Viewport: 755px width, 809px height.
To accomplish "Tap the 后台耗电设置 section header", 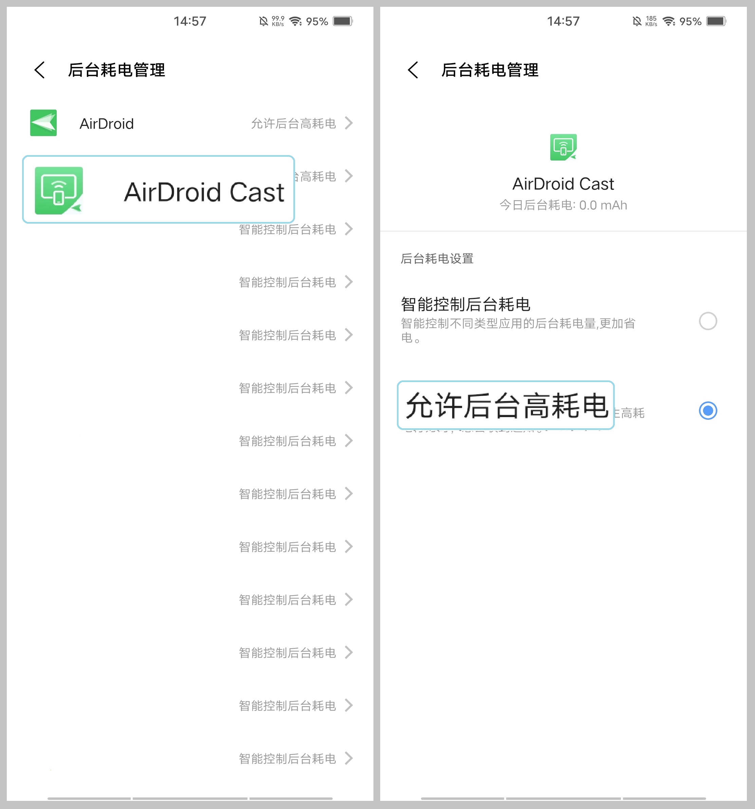I will point(437,258).
